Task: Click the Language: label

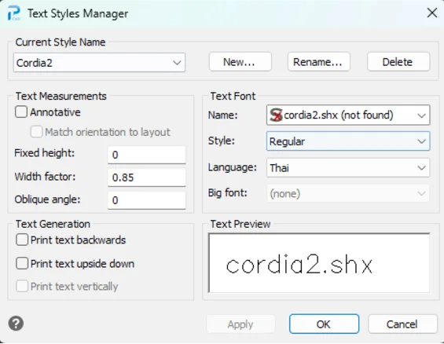Action: [x=232, y=167]
